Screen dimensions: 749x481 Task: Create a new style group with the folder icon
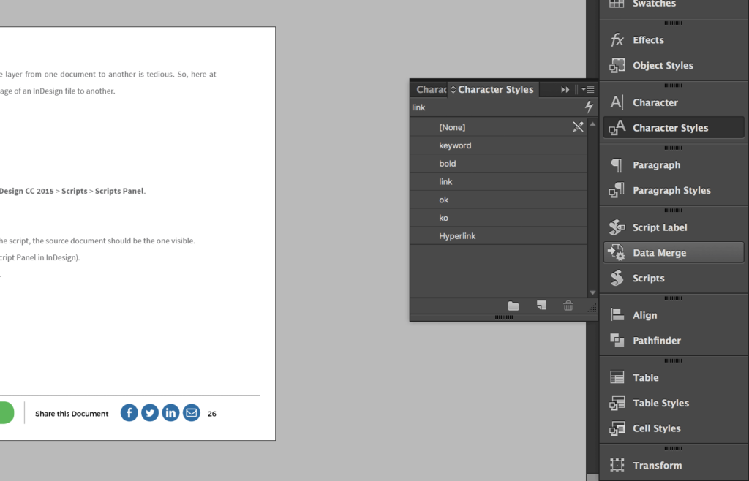[x=513, y=306]
